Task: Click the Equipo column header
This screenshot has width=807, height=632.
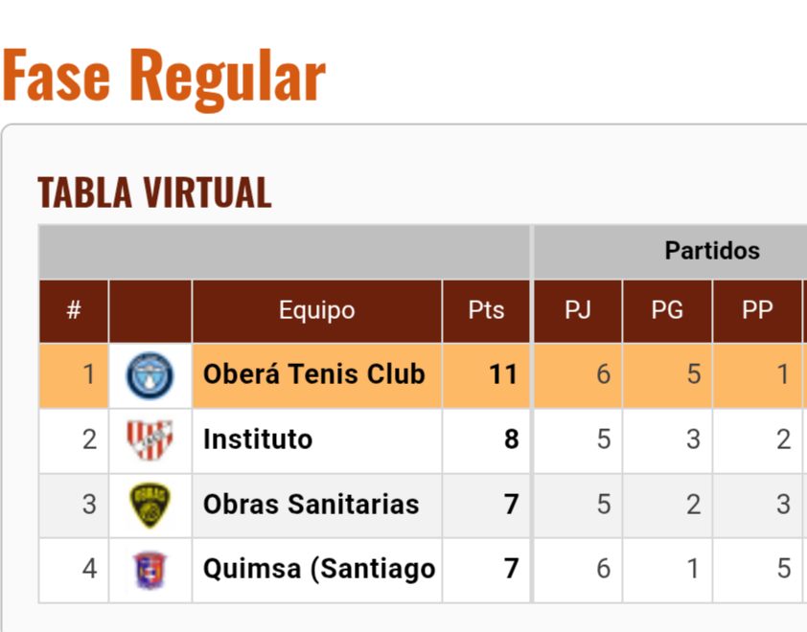Action: coord(316,310)
